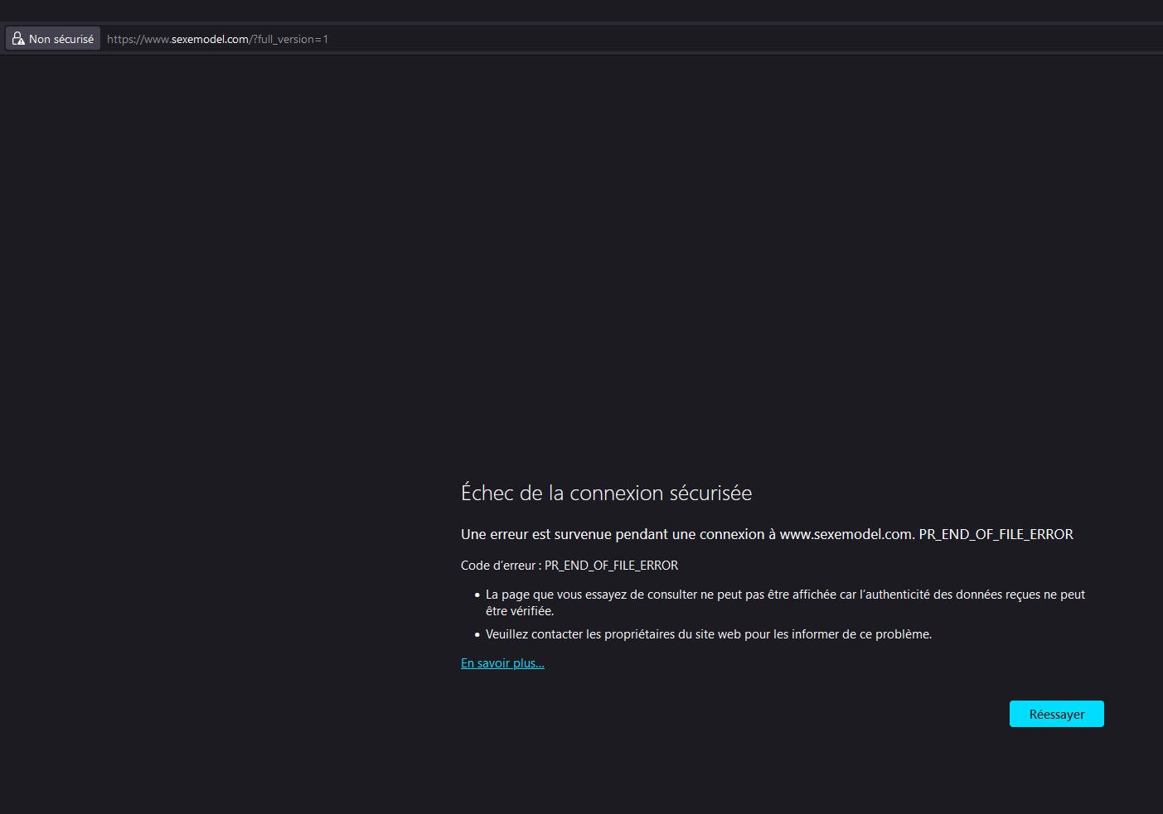Click the lock warning icon in address bar
Image resolution: width=1163 pixels, height=814 pixels.
pyautogui.click(x=18, y=39)
